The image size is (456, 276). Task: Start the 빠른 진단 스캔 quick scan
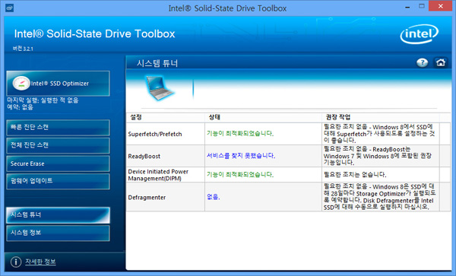(x=59, y=128)
